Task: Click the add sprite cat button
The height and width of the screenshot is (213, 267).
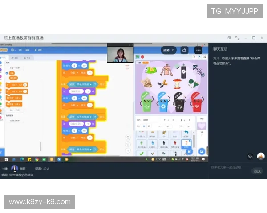Action: 190,152
